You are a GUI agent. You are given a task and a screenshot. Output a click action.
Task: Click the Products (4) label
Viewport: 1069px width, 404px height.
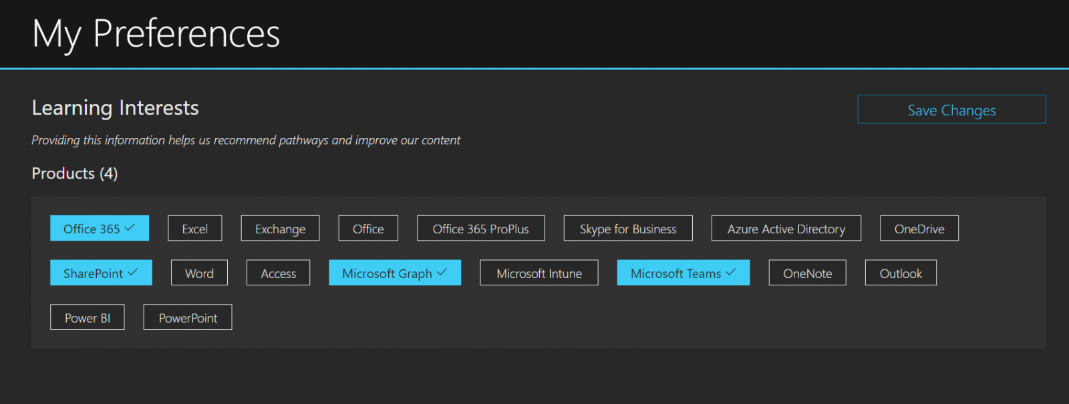click(75, 173)
